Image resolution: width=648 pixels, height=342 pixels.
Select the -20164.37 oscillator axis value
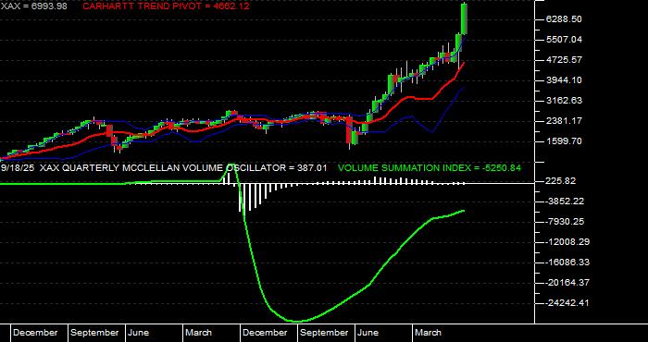coord(567,283)
